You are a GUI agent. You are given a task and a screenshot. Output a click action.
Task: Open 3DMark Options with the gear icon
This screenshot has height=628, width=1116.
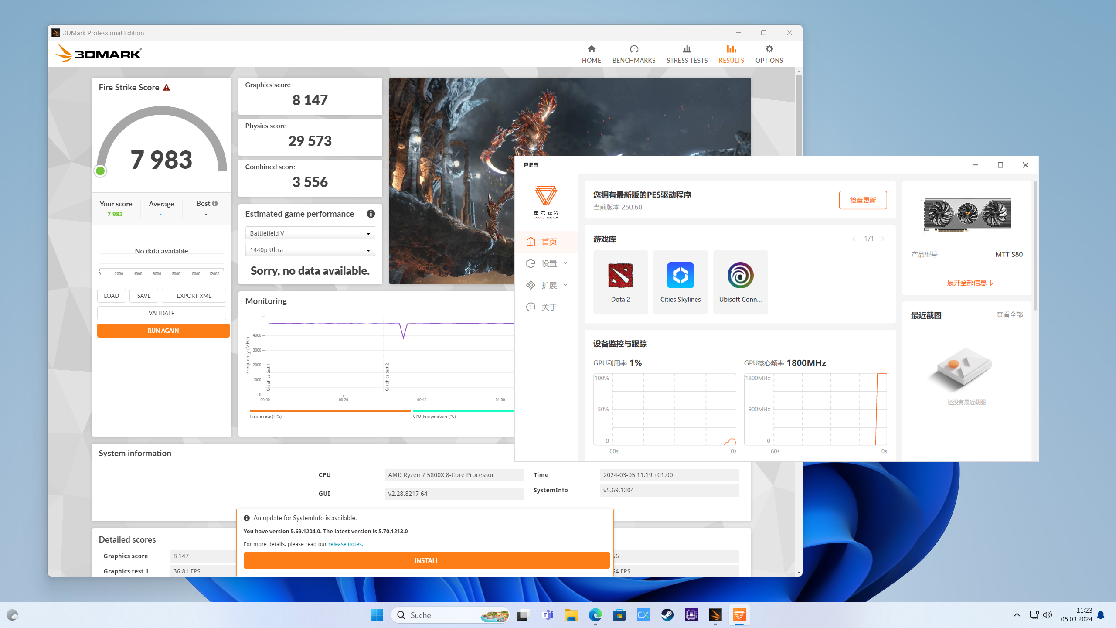pos(769,54)
